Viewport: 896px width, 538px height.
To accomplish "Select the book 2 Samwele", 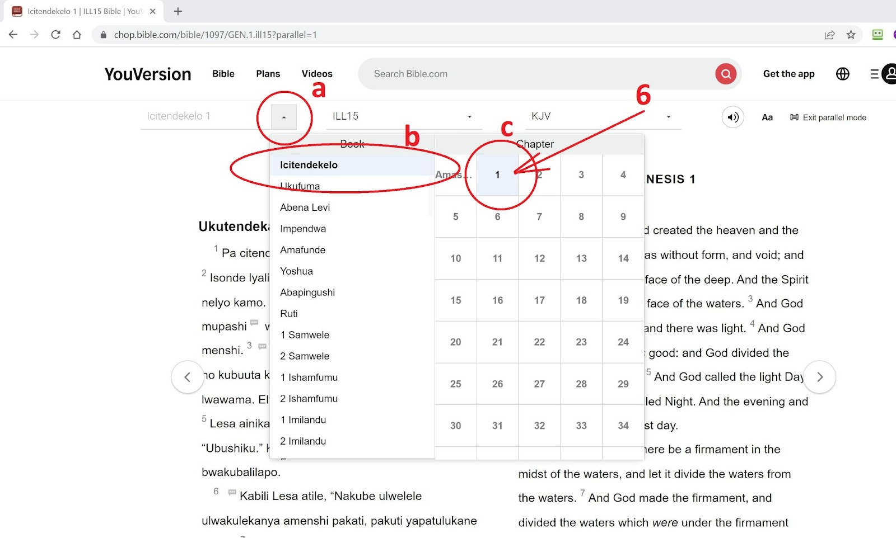I will coord(352,356).
